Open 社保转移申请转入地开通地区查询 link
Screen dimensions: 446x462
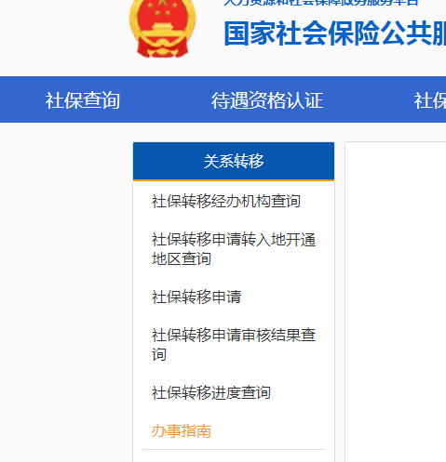pos(234,249)
